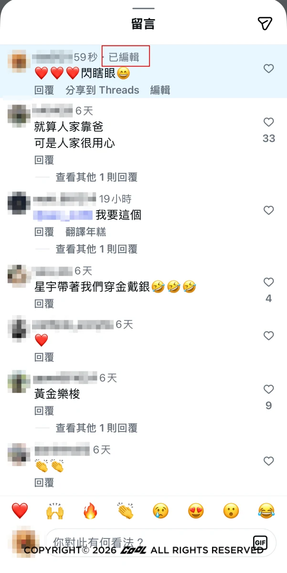Send the raised hands quick emoji
Image resolution: width=287 pixels, height=573 pixels.
(55, 511)
